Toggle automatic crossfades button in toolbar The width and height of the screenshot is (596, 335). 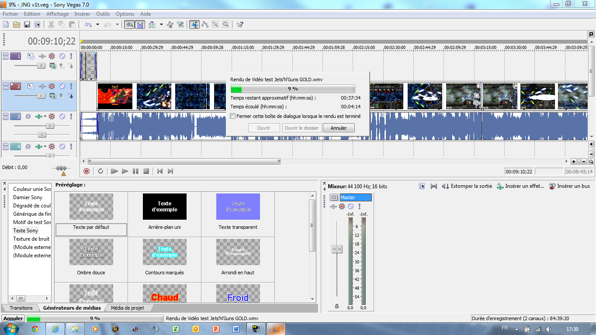(140, 24)
